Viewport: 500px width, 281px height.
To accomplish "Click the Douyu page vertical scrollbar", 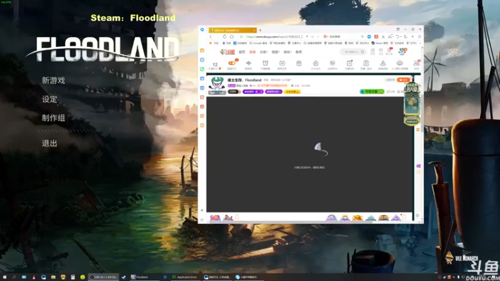I will pyautogui.click(x=422, y=113).
